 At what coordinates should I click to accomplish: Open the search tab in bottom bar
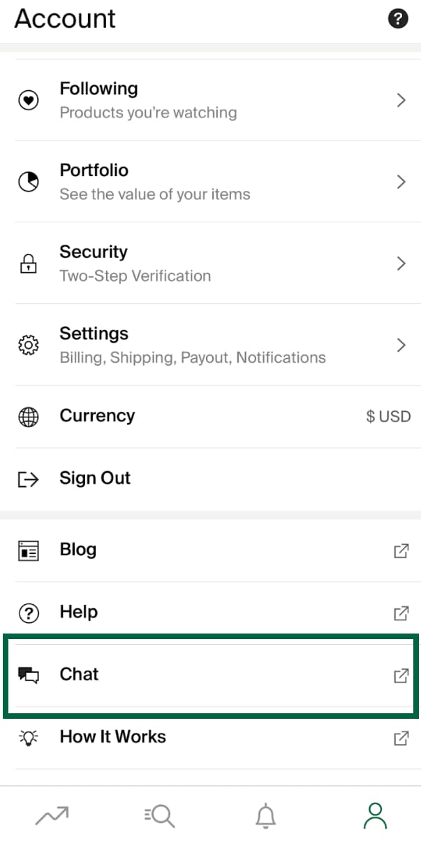158,815
